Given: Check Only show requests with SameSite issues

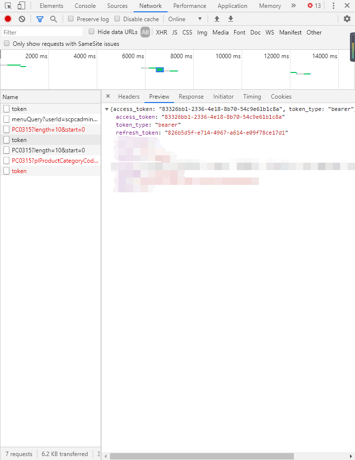Looking at the screenshot, I should [6, 43].
